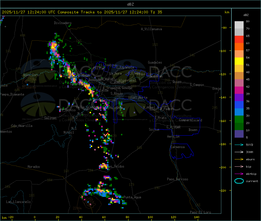Click the magenta 39-42 dBZ swatch

coord(239,90)
